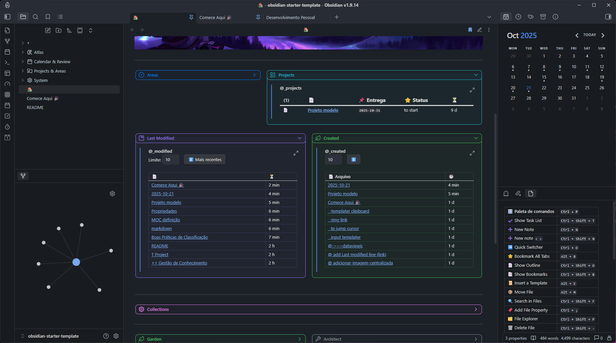Open the bookmarks panel icon
This screenshot has height=343, width=616.
(x=48, y=17)
